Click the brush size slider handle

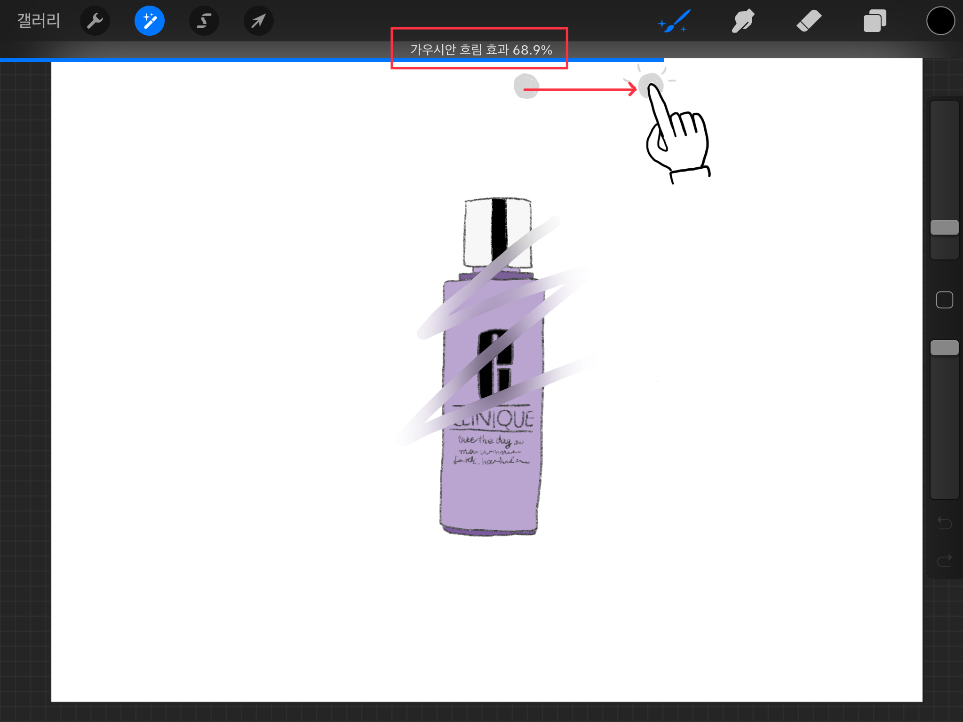(944, 228)
